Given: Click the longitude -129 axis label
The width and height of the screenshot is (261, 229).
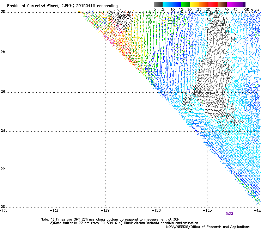Looking at the screenshot, I should (105, 210).
